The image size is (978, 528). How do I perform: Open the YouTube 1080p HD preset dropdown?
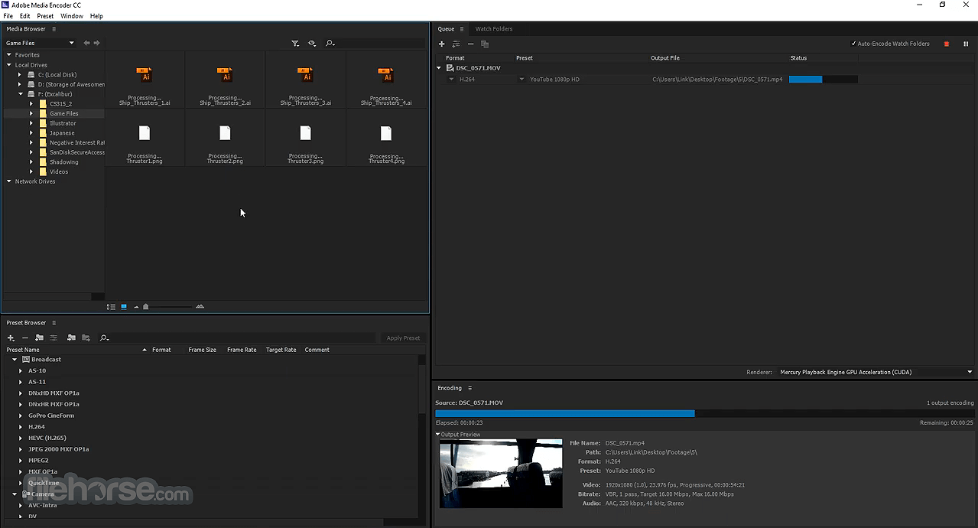tap(522, 80)
